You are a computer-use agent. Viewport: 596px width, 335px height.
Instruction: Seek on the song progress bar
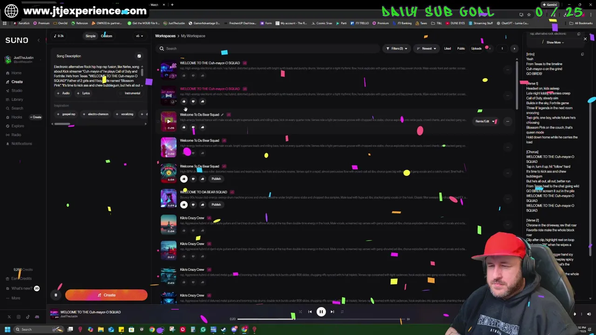coord(321,319)
